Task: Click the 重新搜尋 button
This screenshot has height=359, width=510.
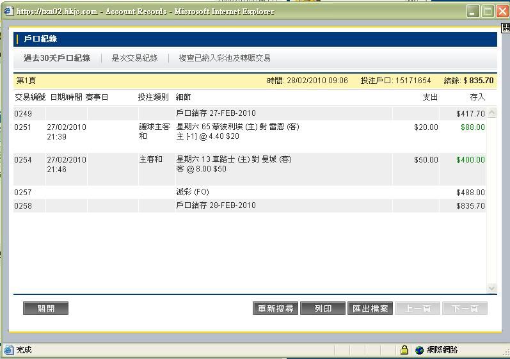Action: pos(276,308)
